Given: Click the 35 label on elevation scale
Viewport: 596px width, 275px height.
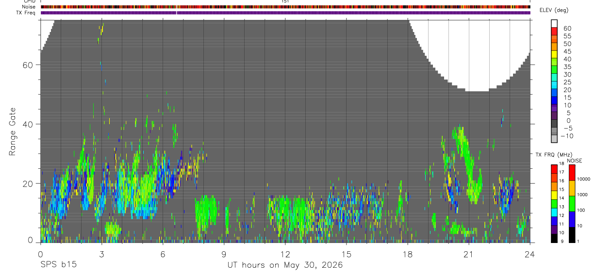Looking at the screenshot, I should [567, 67].
